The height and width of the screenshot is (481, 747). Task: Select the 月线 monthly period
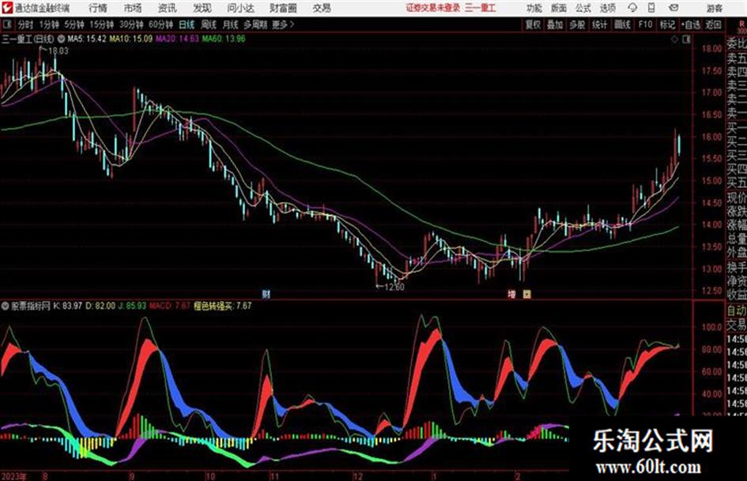[230, 24]
